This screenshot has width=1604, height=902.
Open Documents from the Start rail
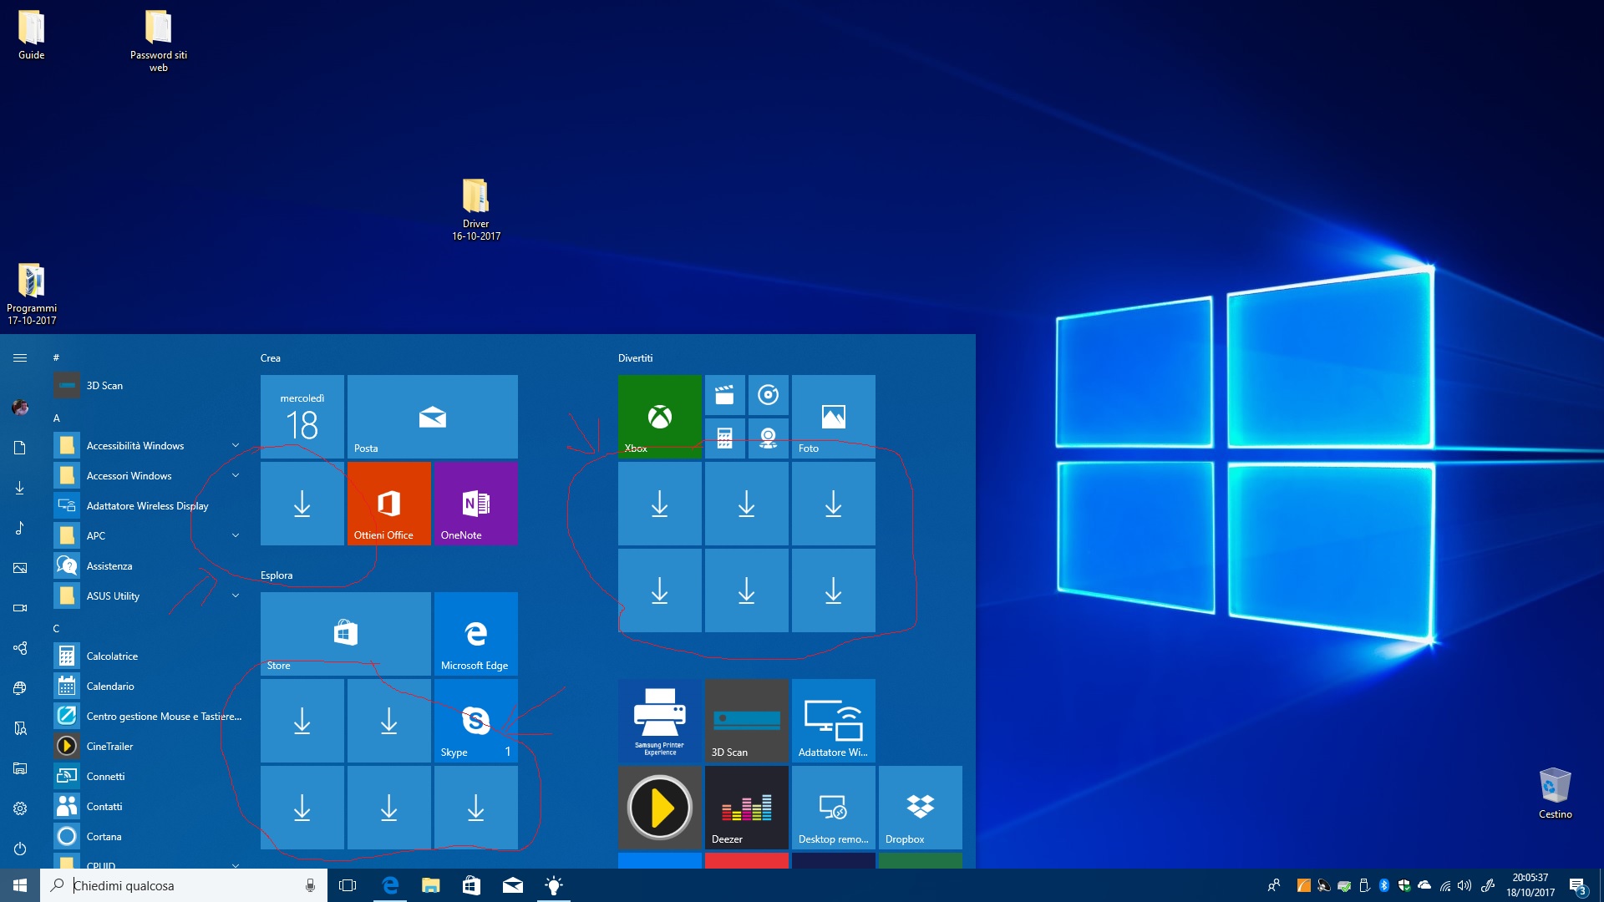point(20,448)
